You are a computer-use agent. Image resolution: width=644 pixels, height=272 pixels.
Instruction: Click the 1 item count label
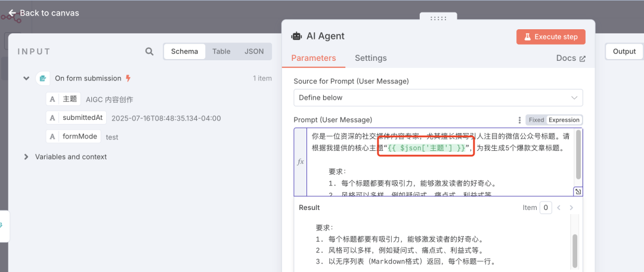click(x=262, y=78)
